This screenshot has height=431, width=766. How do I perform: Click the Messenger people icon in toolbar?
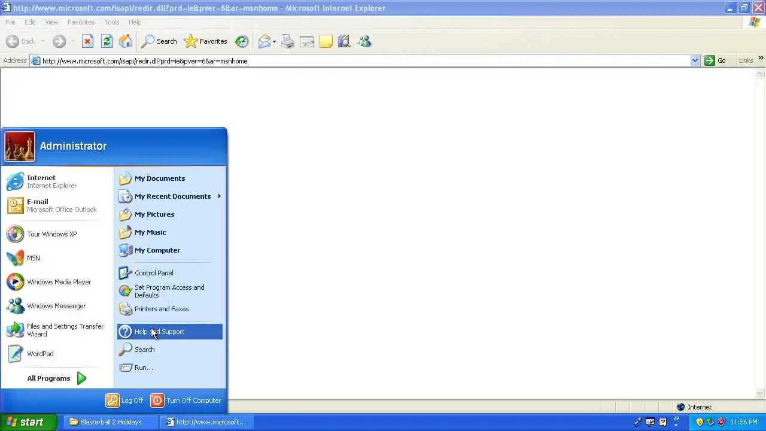pyautogui.click(x=364, y=41)
